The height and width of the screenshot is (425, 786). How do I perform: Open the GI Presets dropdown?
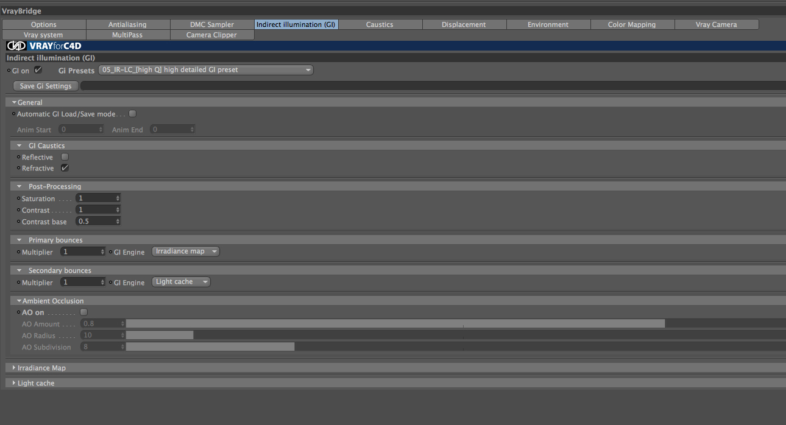coord(206,70)
